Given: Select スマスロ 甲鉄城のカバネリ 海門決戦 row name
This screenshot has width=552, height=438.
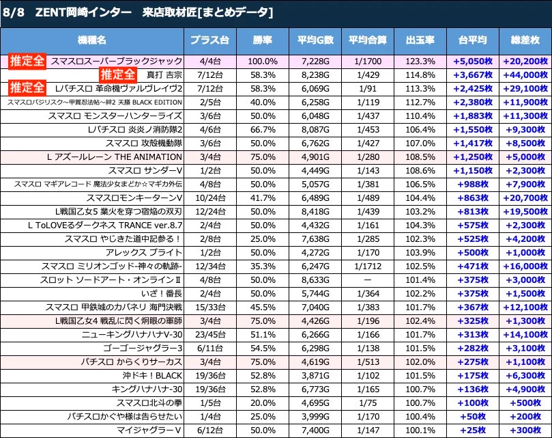Looking at the screenshot, I should click(114, 307).
